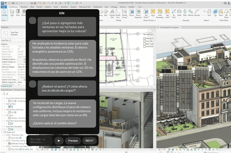This screenshot has height=154, width=231.
Task: Open the Manage ribbon tab
Action: click(x=114, y=7)
